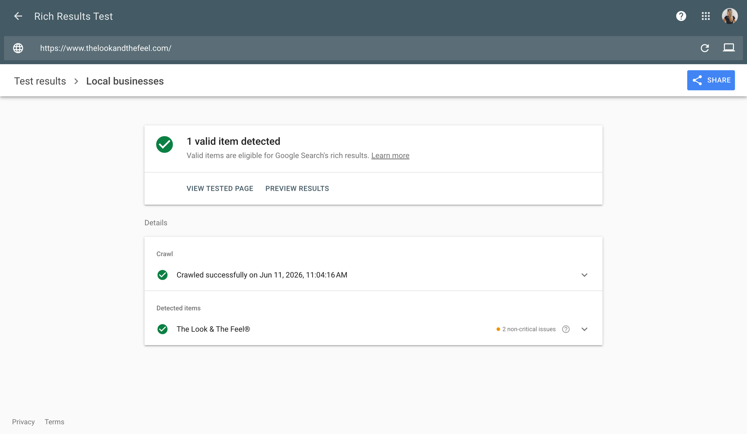
Task: Click VIEW TESTED PAGE
Action: [220, 189]
